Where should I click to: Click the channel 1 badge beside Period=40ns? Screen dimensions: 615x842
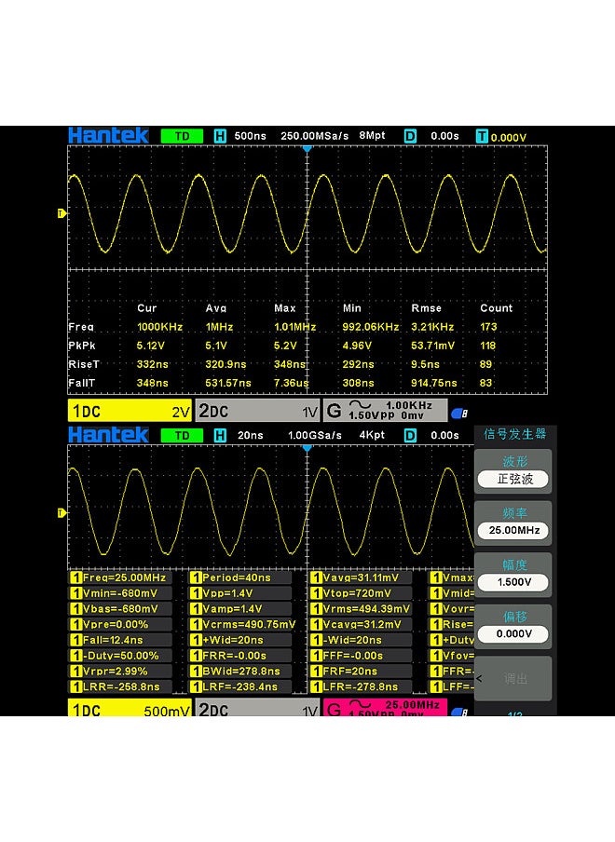196,577
